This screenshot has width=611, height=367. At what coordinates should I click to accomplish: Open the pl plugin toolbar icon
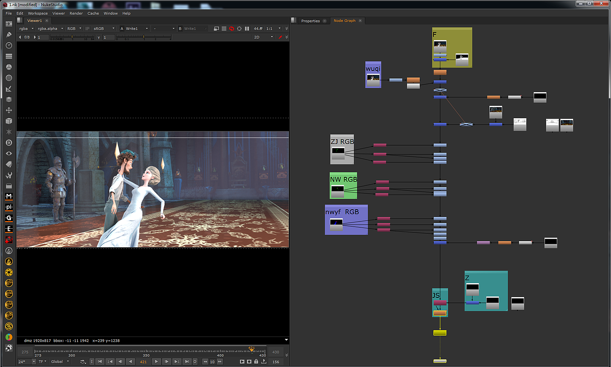[x=9, y=207]
